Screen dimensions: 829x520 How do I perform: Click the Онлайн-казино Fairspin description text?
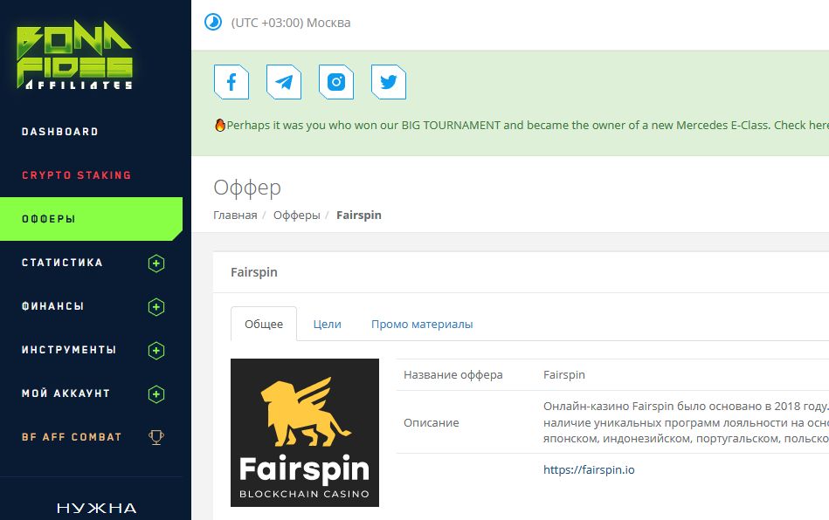[686, 422]
